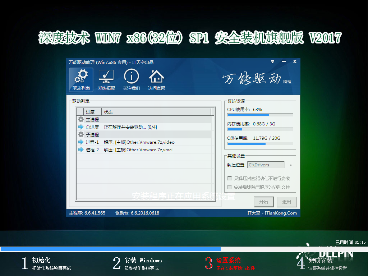Click the 主进程 row label

click(x=92, y=119)
